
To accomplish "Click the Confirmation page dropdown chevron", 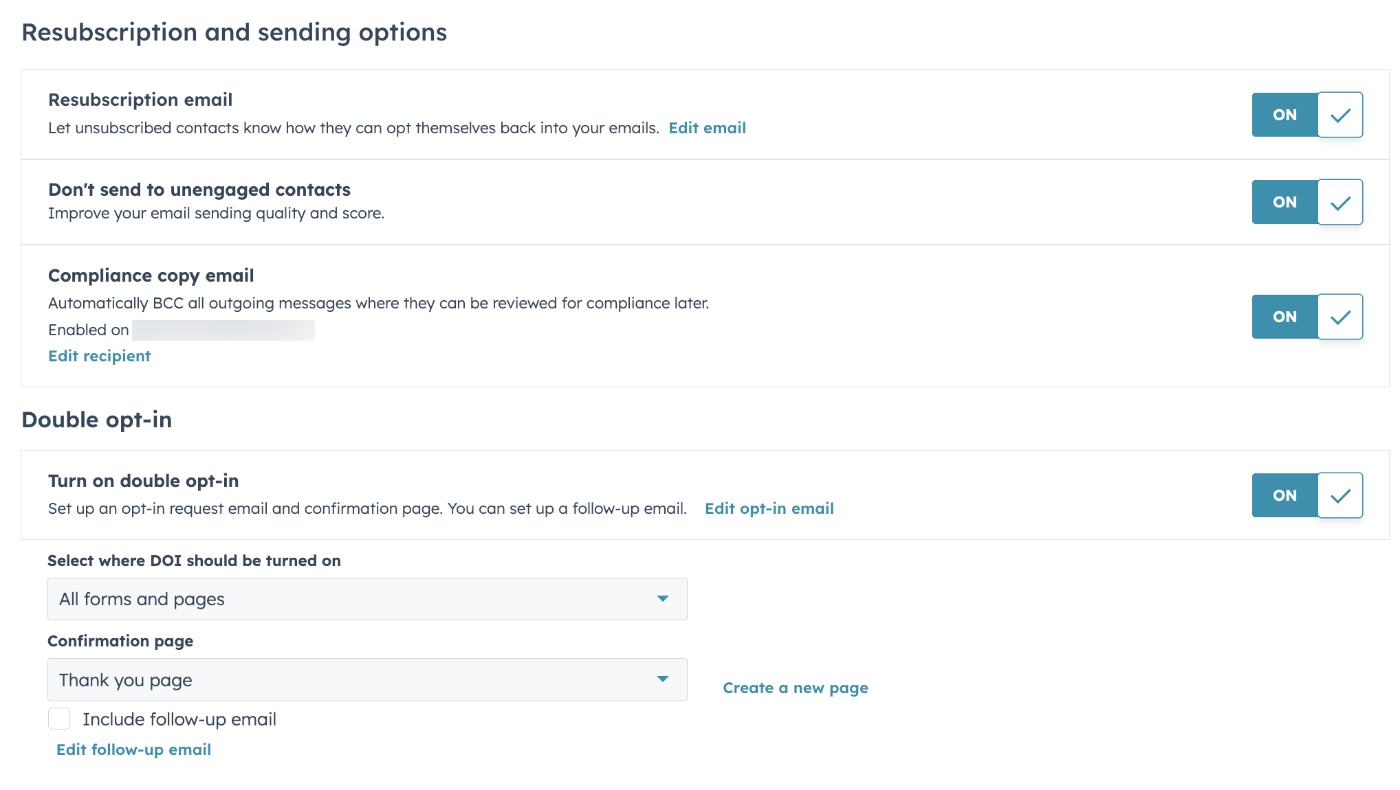I will (x=662, y=679).
